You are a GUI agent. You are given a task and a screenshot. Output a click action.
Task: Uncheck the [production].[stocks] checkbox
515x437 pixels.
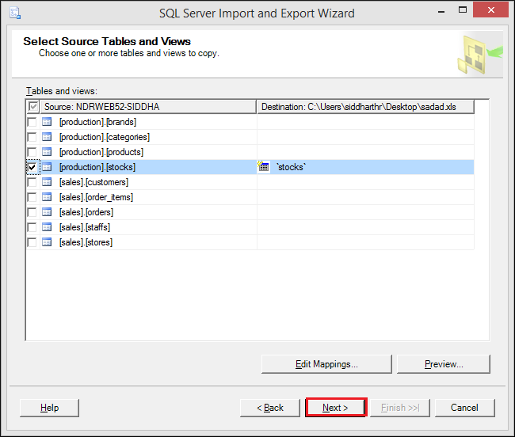(32, 167)
